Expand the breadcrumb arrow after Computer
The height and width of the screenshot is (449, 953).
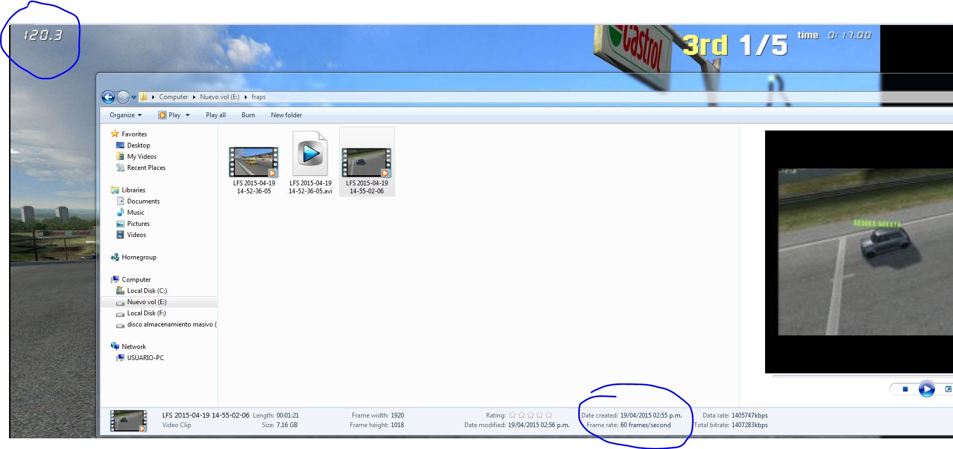[194, 97]
